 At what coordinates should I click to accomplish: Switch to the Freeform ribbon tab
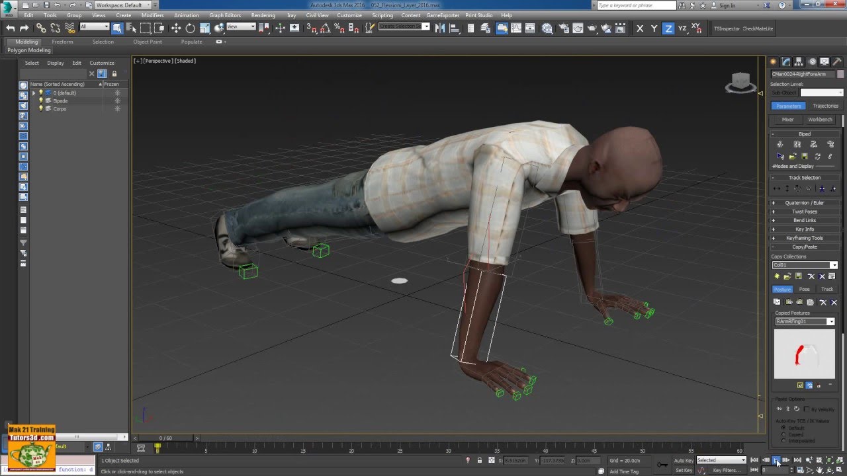(x=63, y=42)
